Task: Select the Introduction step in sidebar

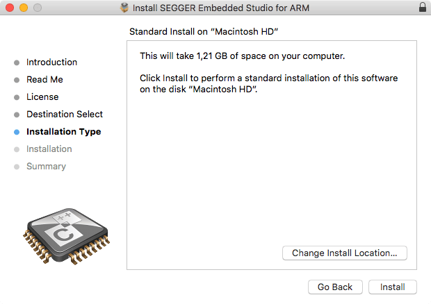Action: [51, 62]
